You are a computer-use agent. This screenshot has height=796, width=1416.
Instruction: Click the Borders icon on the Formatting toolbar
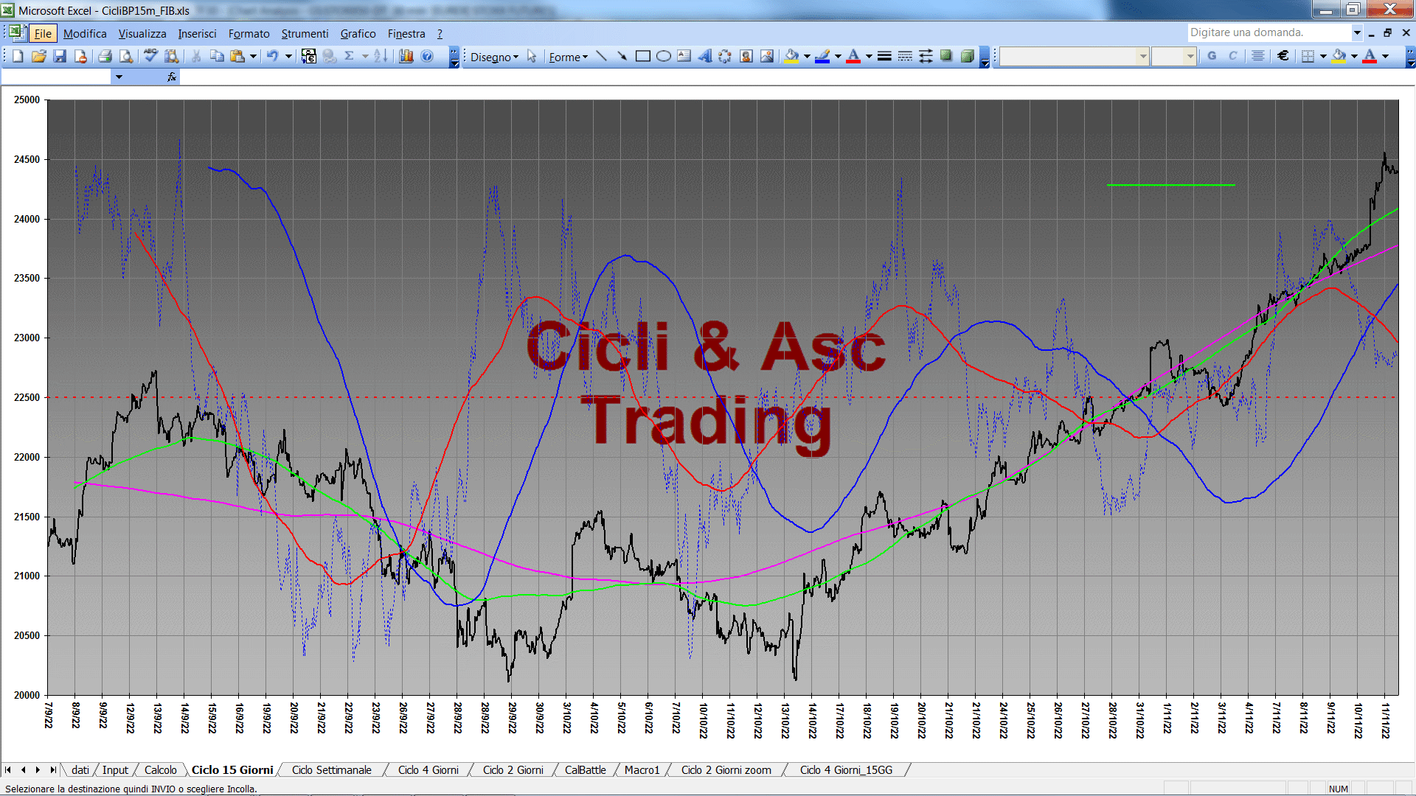[x=1308, y=56]
